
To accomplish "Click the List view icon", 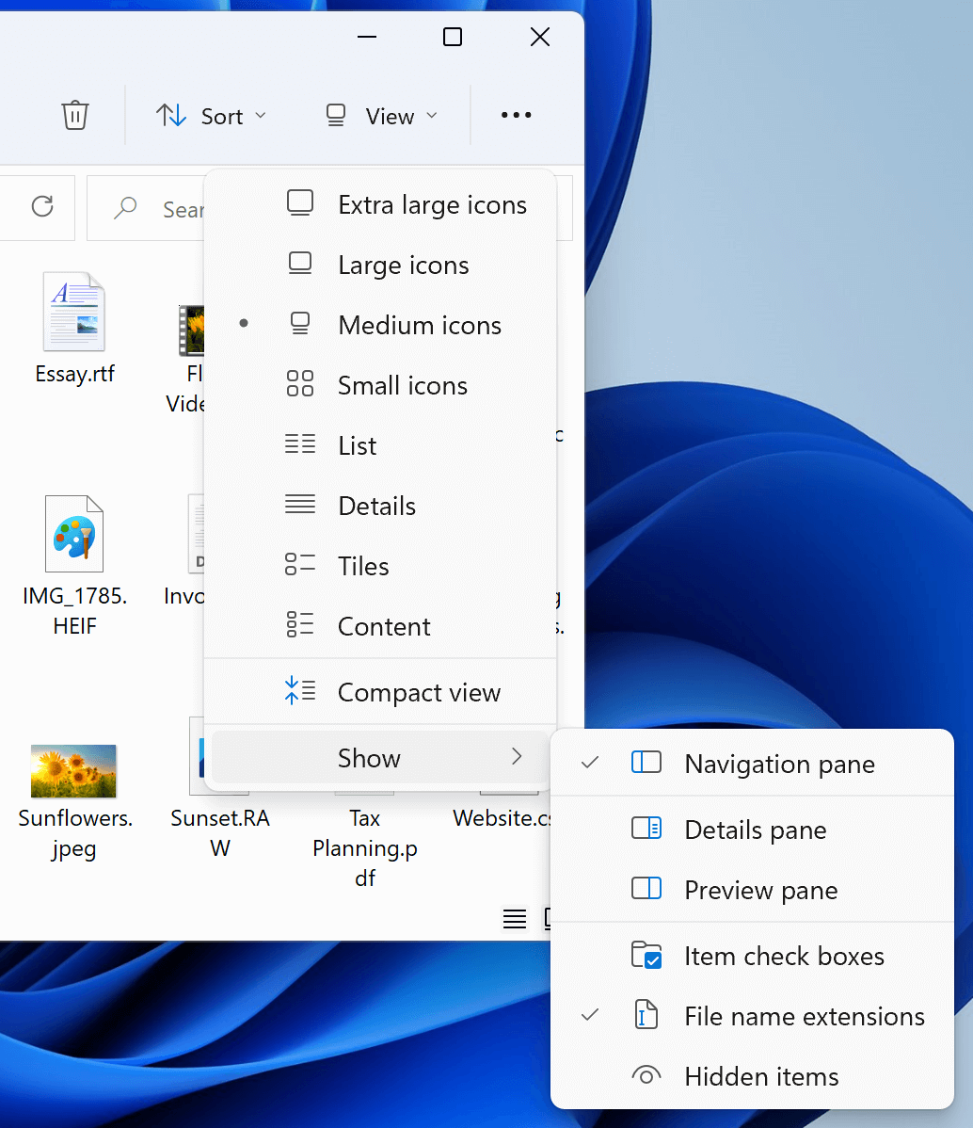I will click(300, 443).
